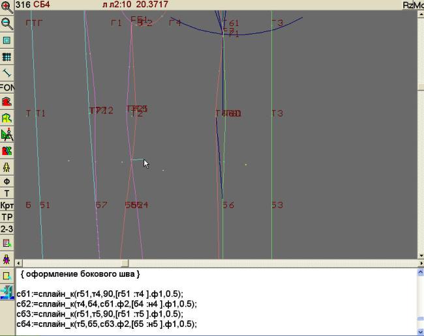The height and width of the screenshot is (336, 424).
Task: Click the point label Г1
Action: [116, 23]
